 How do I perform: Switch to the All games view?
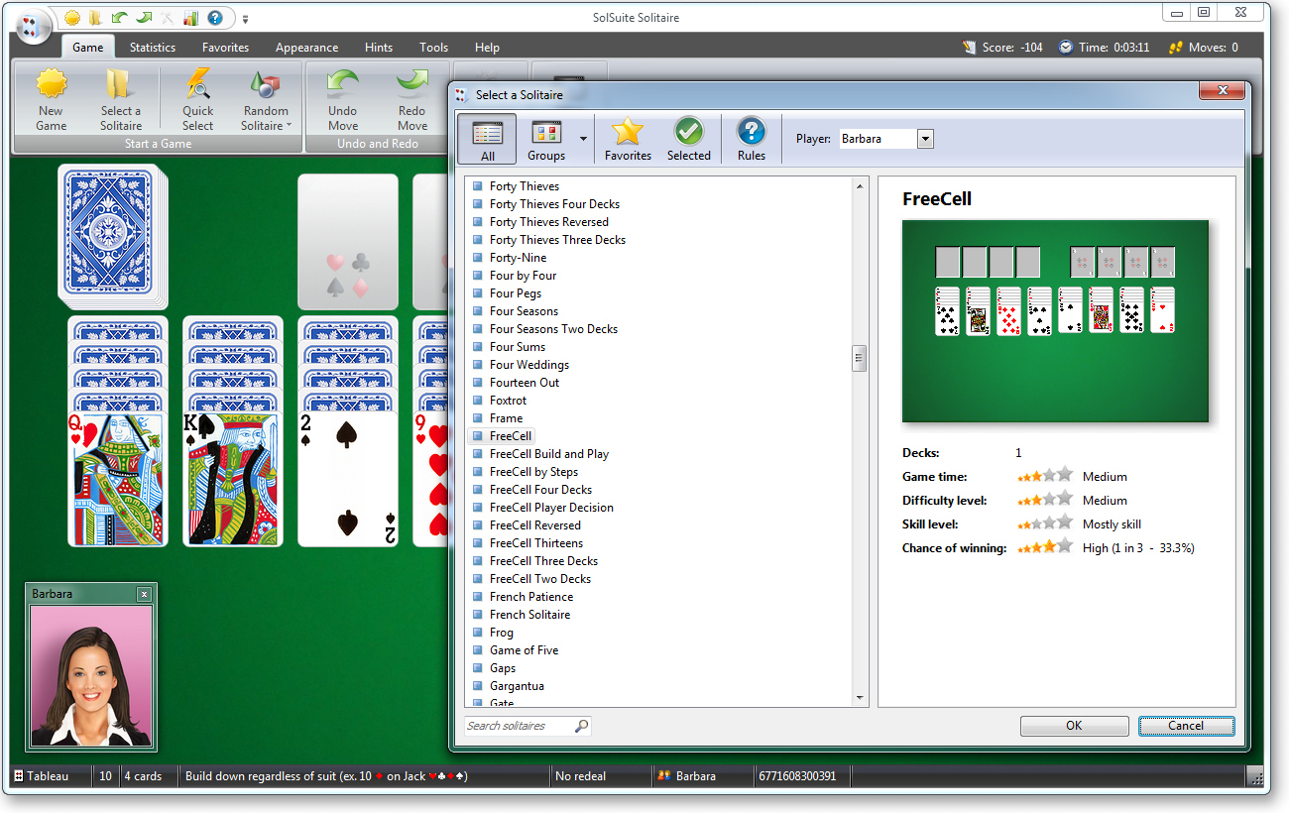pos(487,139)
